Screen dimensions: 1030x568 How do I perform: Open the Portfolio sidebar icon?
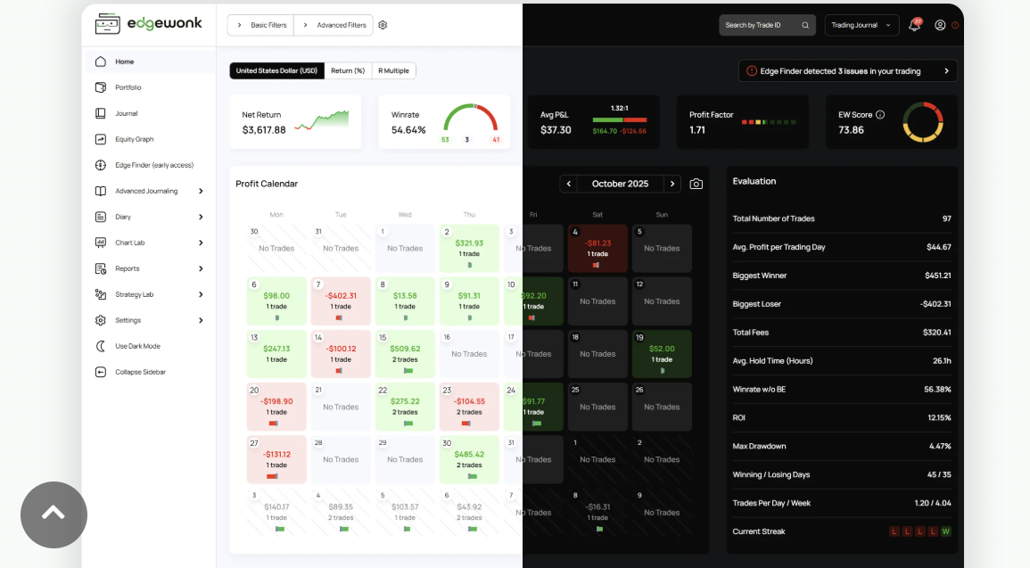[101, 87]
